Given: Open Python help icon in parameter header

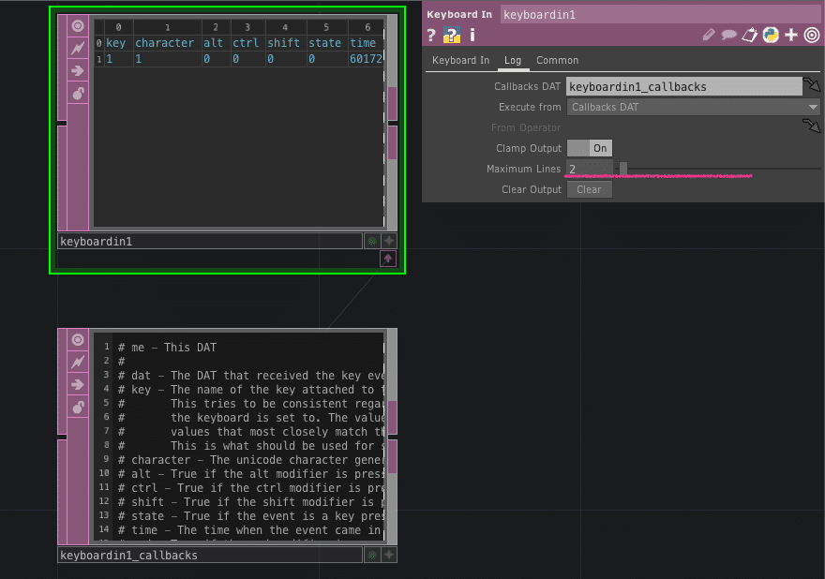Looking at the screenshot, I should point(452,36).
